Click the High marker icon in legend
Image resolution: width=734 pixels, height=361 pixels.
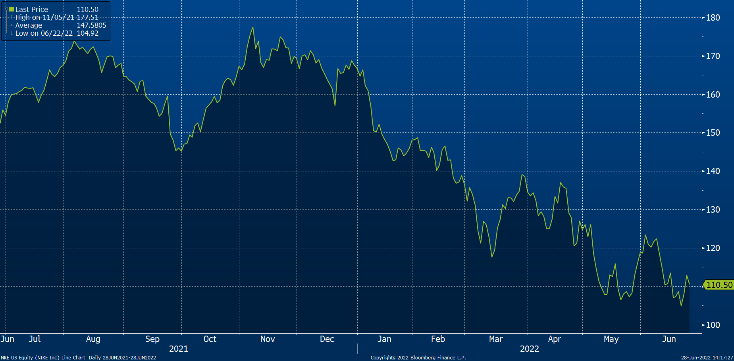(x=12, y=17)
